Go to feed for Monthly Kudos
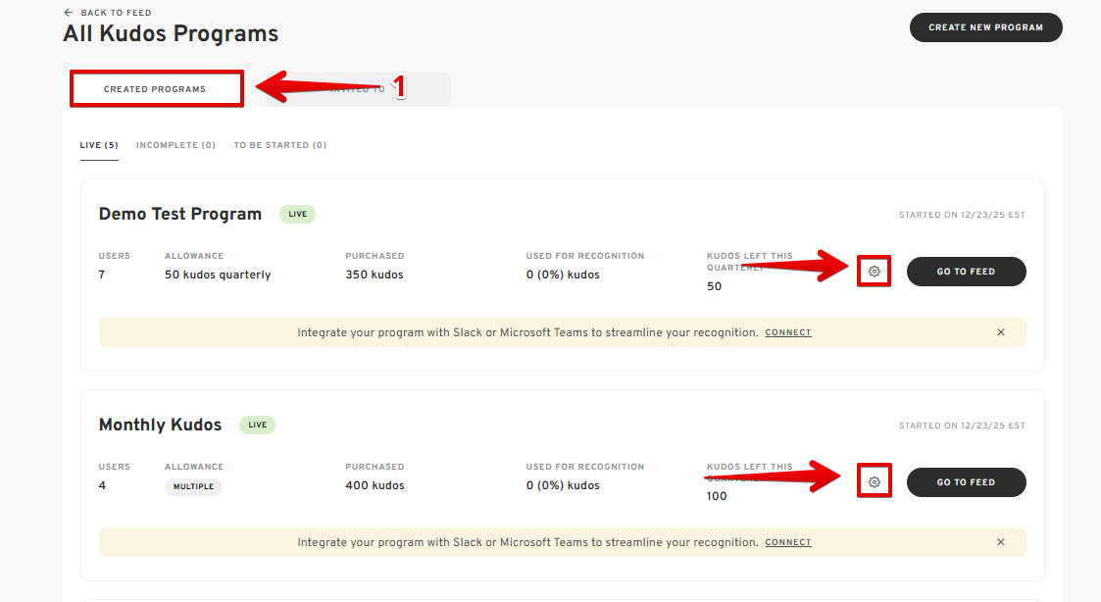Image resolution: width=1101 pixels, height=602 pixels. click(966, 482)
